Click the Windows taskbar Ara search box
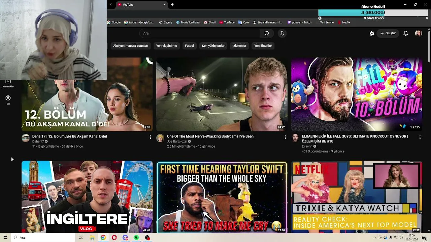The height and width of the screenshot is (242, 431). [43, 238]
